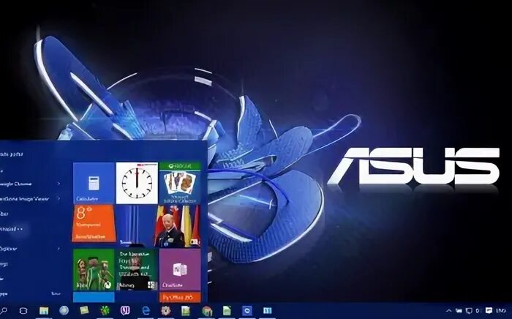The height and width of the screenshot is (319, 512).
Task: Open the dark green article text tile
Action: (x=137, y=270)
